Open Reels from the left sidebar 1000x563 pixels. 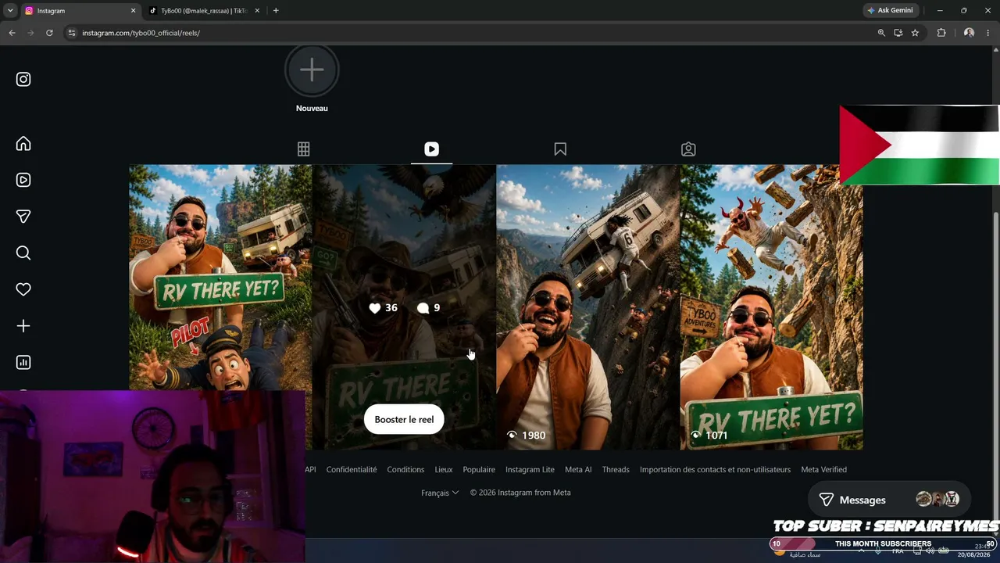tap(23, 180)
